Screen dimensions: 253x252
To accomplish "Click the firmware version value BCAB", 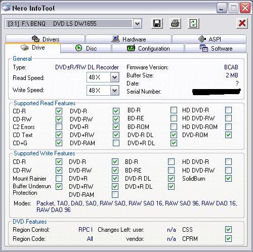I will pos(231,67).
